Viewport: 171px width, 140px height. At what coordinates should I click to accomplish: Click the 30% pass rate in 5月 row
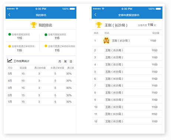click(x=69, y=74)
